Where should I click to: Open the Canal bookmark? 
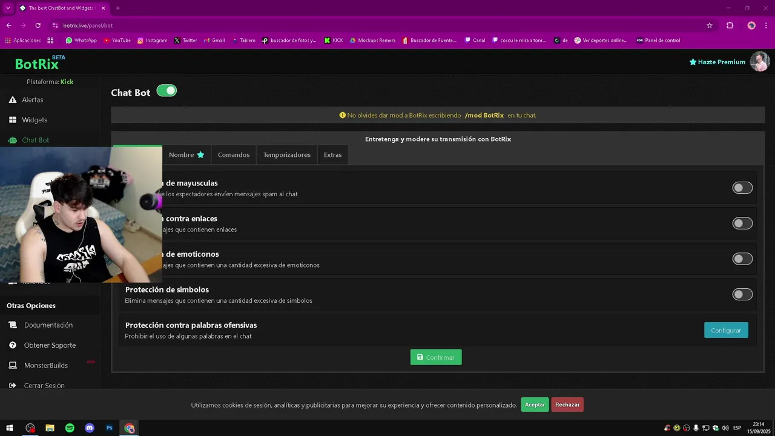tap(475, 41)
